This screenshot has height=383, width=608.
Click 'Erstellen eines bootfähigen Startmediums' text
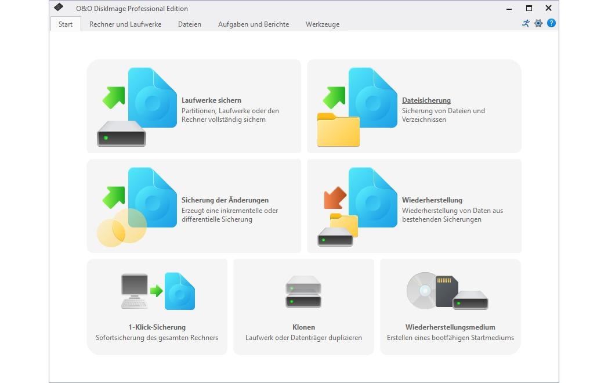click(450, 338)
